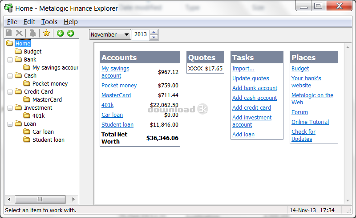
Task: Click the Online Tutorial link
Action: point(310,122)
